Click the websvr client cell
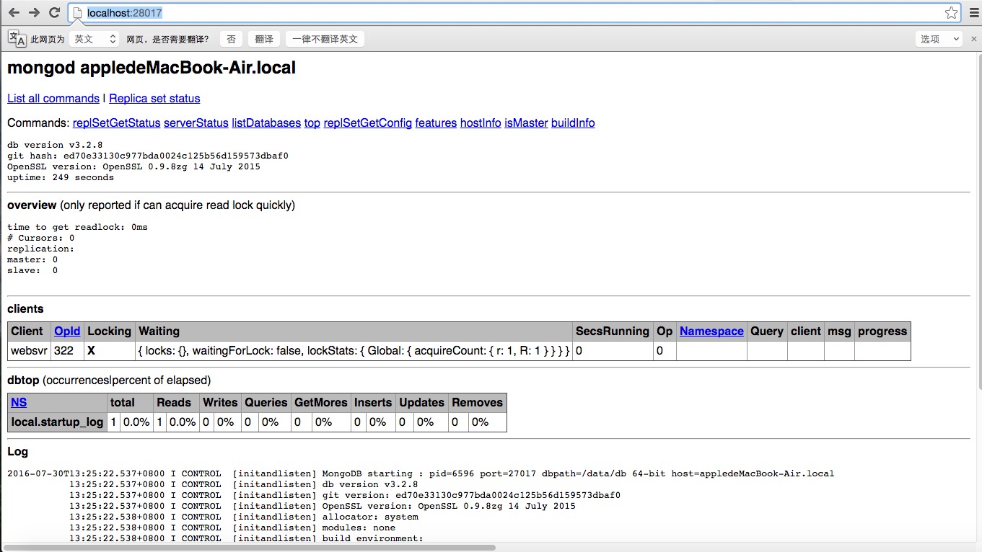 point(29,351)
